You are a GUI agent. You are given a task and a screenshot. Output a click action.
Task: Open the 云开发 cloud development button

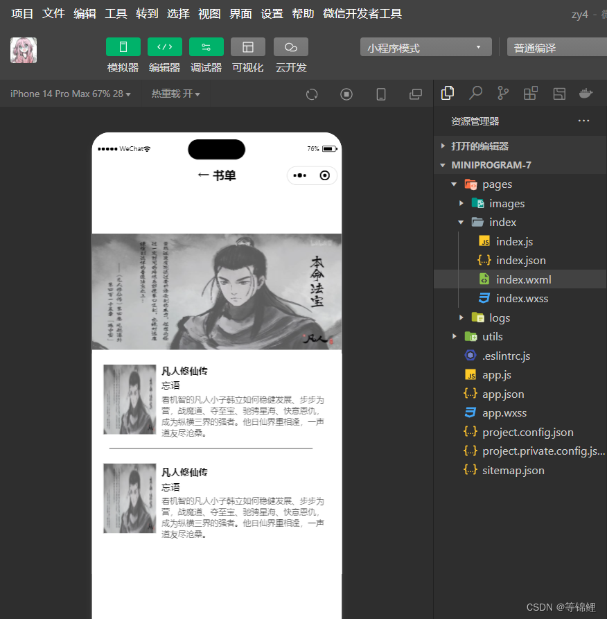(291, 47)
